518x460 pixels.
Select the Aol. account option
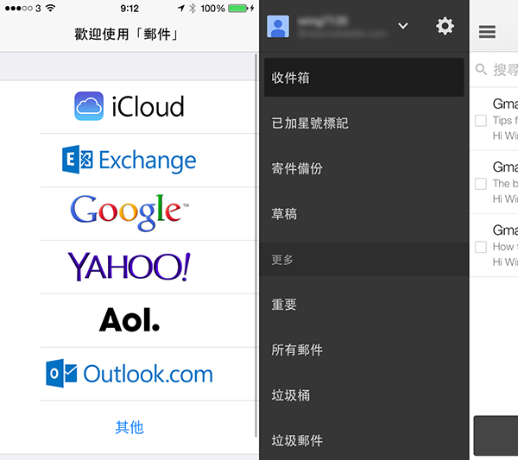[x=129, y=320]
